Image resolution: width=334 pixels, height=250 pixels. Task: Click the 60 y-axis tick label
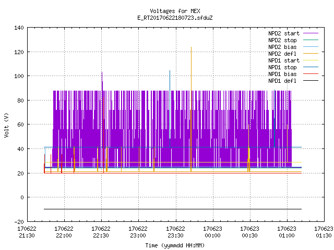pyautogui.click(x=20, y=124)
